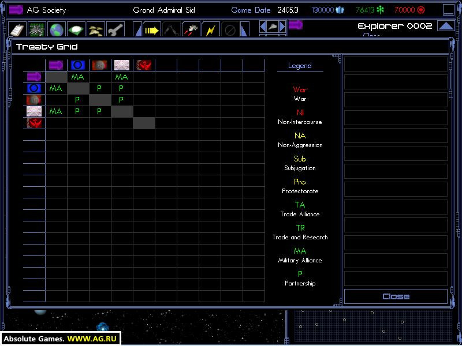Click the purple flag beside Explorer 0002
The width and height of the screenshot is (462, 346).
(x=296, y=25)
